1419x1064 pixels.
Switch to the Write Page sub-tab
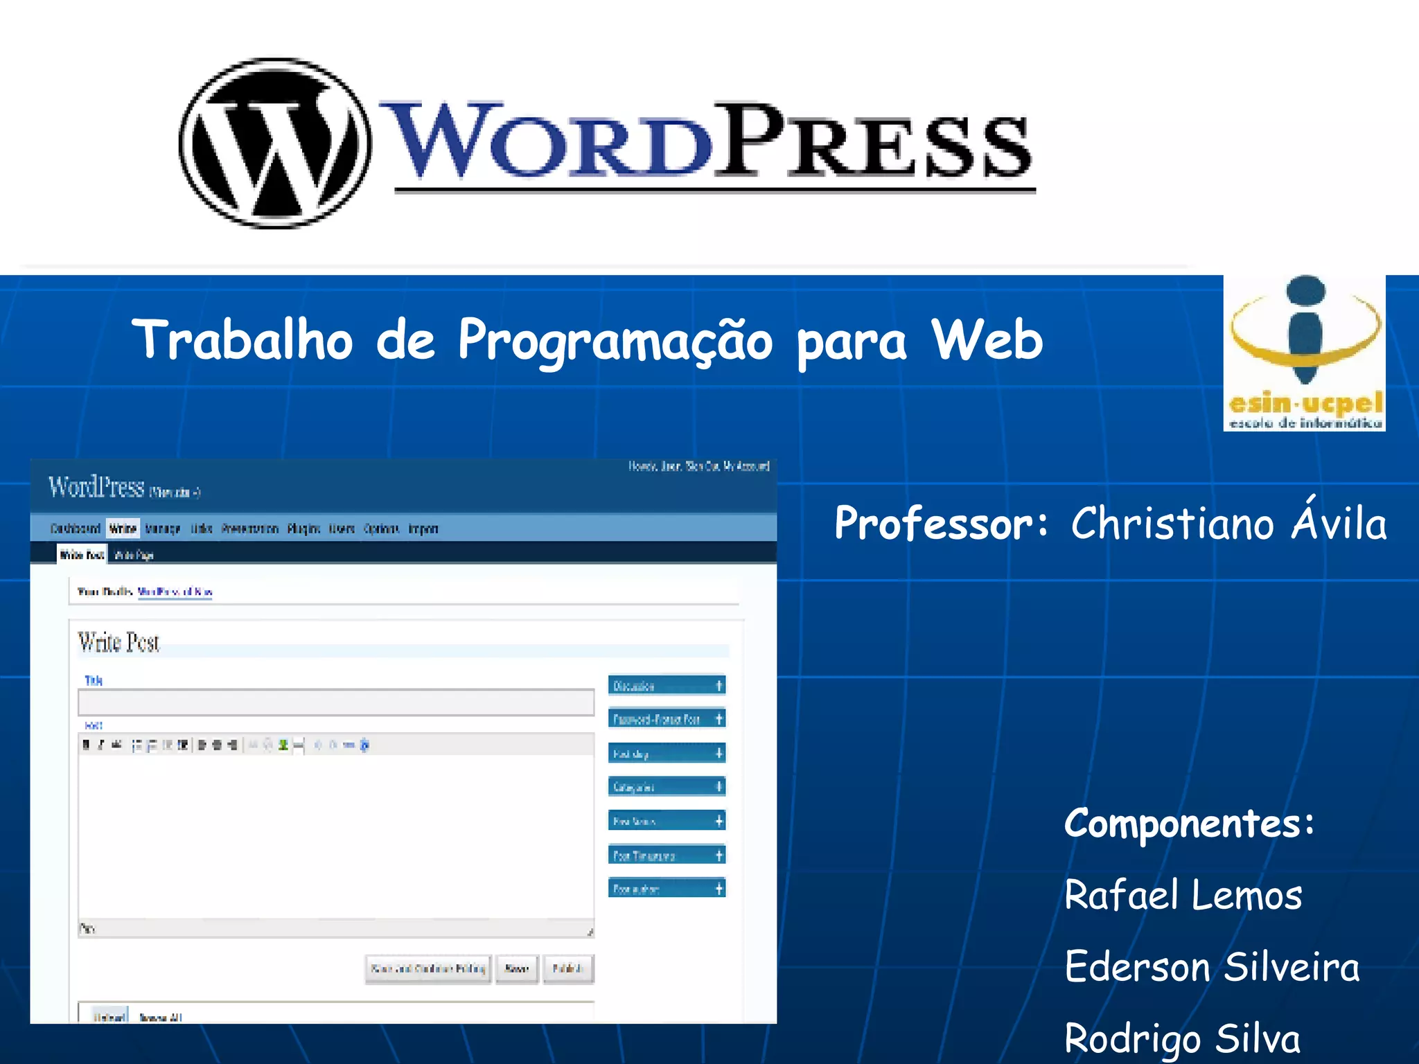134,555
